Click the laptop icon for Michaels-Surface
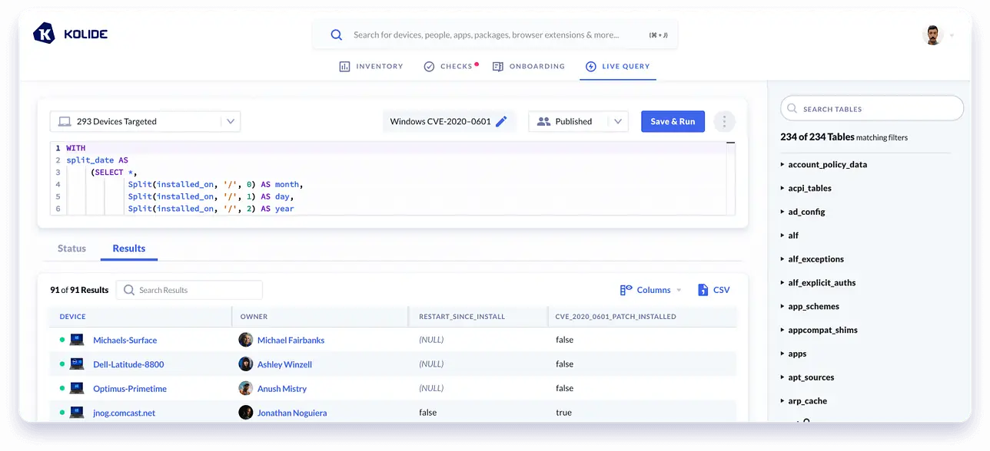 tap(77, 340)
